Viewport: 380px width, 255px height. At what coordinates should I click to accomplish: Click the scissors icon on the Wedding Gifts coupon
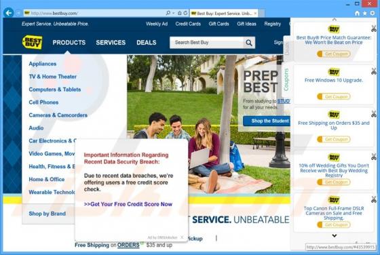point(374,157)
